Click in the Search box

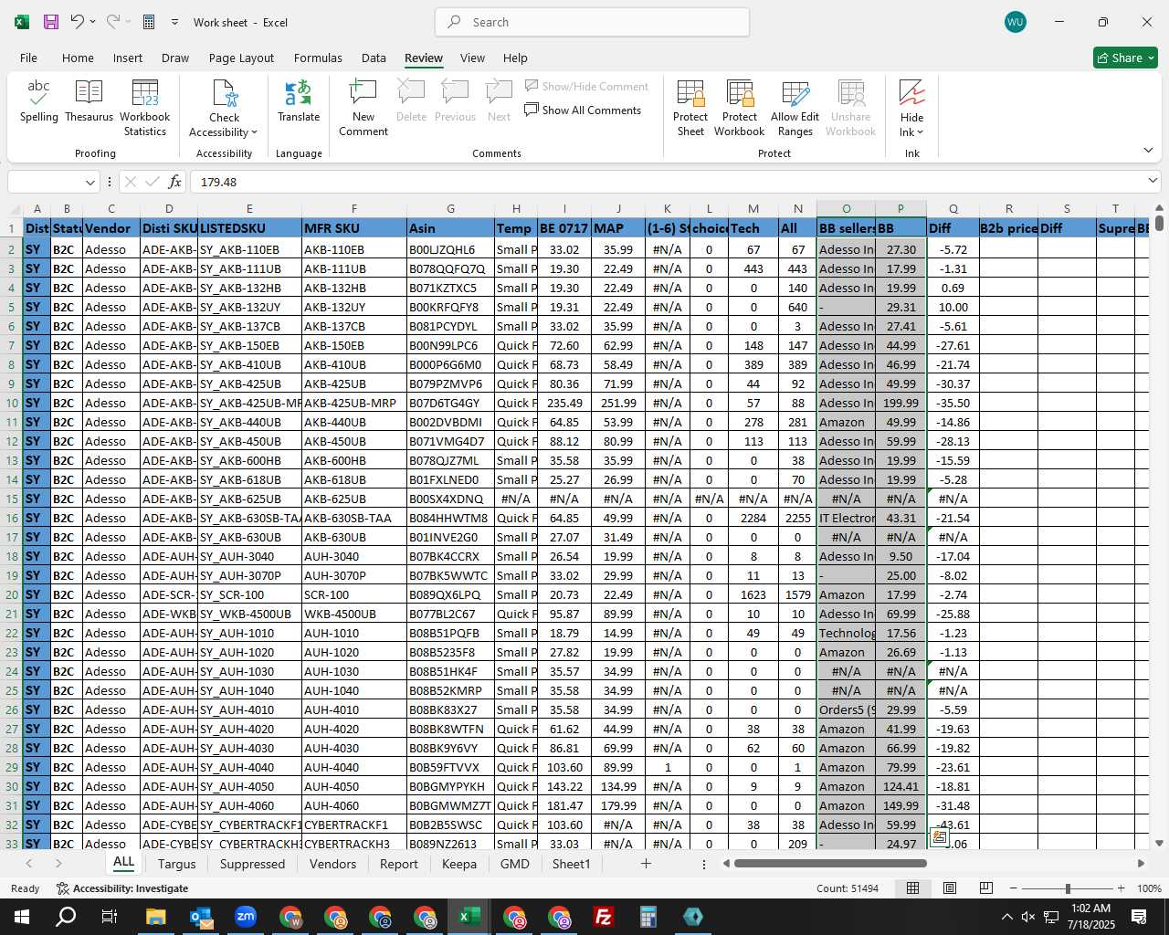pyautogui.click(x=593, y=22)
